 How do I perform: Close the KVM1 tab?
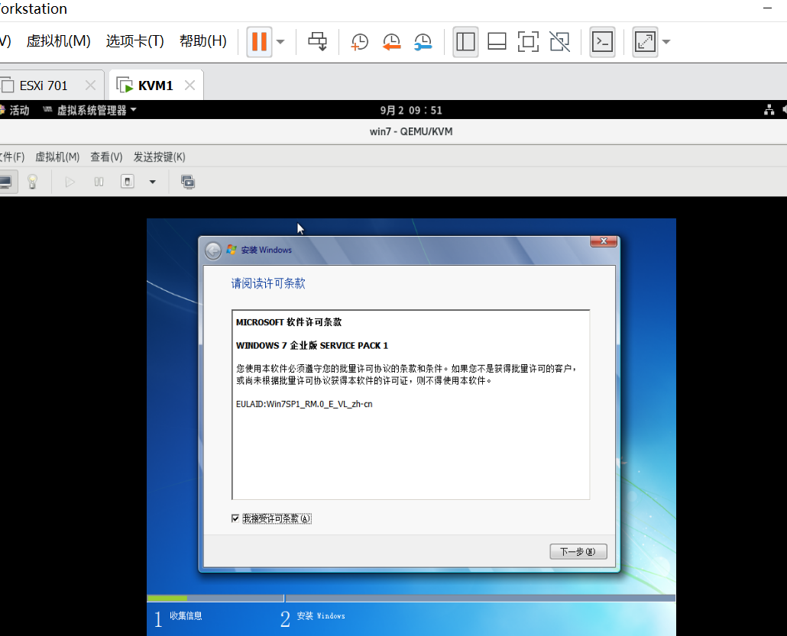[189, 86]
